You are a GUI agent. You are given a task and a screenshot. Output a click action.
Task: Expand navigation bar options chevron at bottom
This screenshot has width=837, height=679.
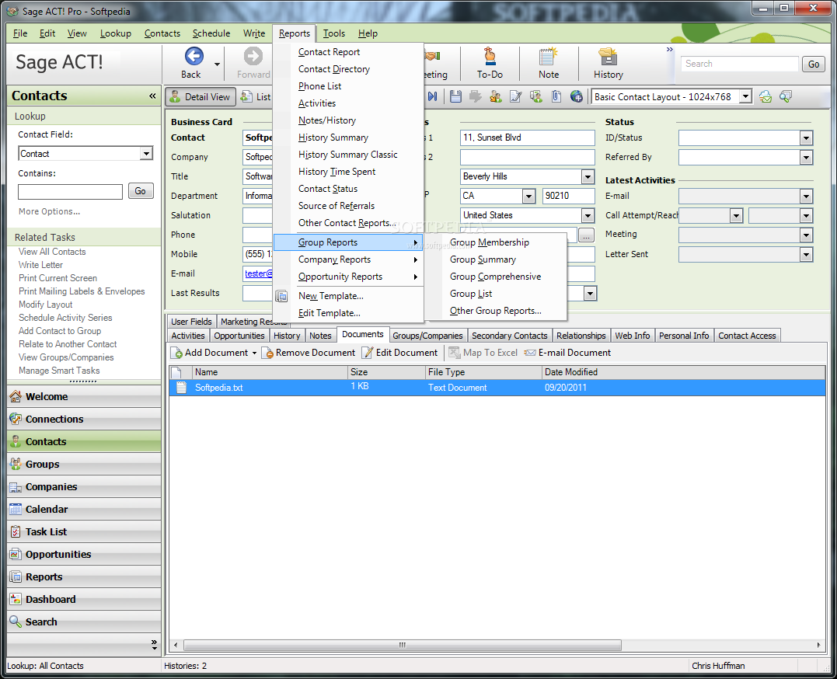[x=155, y=644]
